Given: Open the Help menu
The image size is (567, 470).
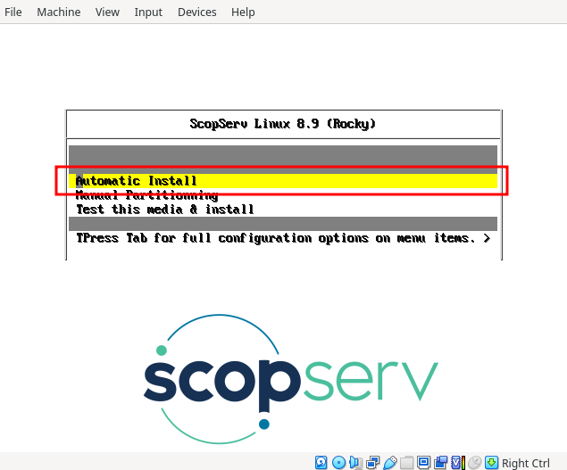Looking at the screenshot, I should (x=243, y=12).
